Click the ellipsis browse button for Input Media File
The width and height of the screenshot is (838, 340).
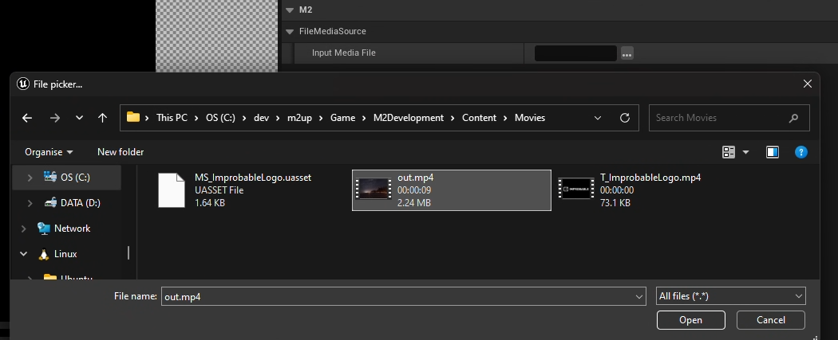click(627, 53)
